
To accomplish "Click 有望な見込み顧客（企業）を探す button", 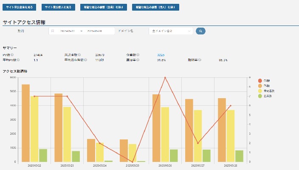I will (103, 7).
